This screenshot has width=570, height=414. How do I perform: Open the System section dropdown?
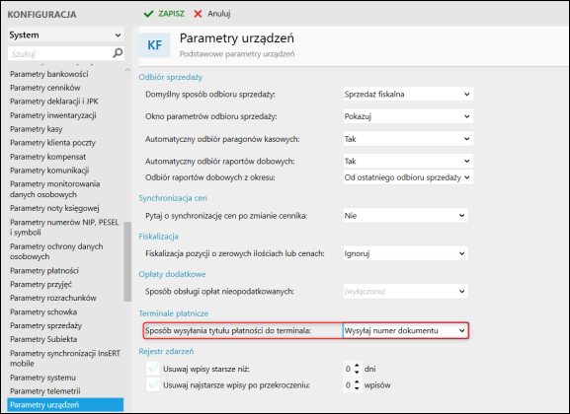pos(66,34)
